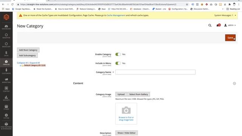Open the Reports sidebar menu
The height and width of the screenshot is (136, 242).
(6, 98)
